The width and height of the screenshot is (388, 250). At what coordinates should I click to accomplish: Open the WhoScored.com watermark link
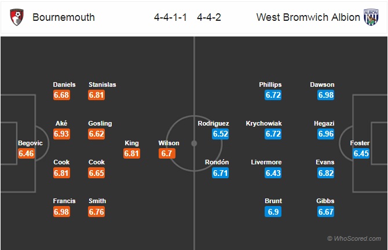tap(354, 238)
